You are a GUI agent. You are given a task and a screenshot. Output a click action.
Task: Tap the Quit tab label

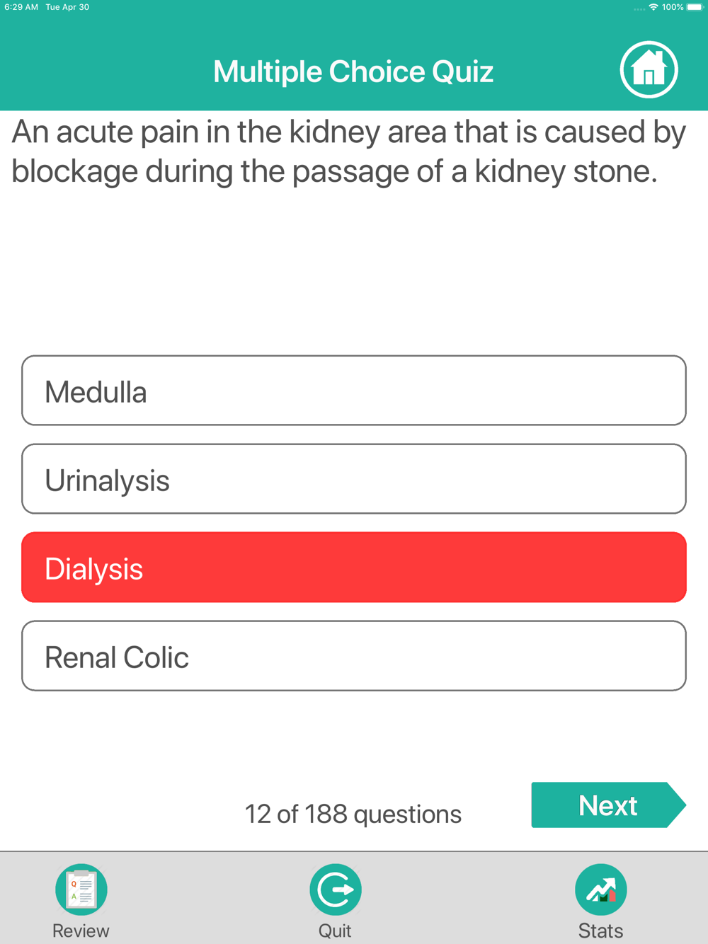click(x=335, y=931)
